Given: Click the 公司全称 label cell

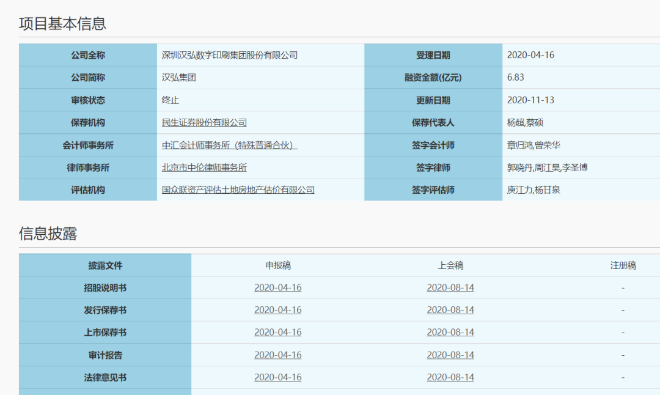Looking at the screenshot, I should point(88,55).
